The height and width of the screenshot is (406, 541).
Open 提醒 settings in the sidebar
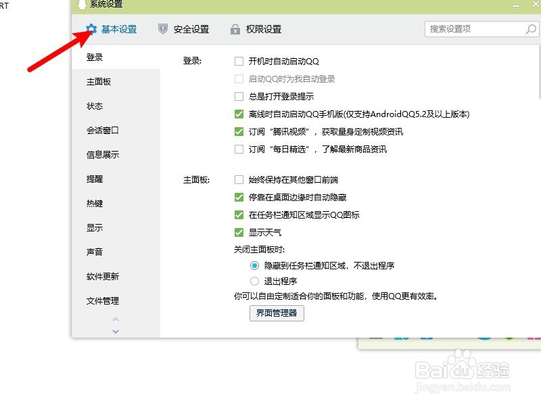coord(116,179)
